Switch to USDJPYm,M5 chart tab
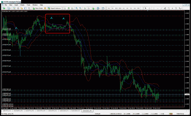 point(30,111)
